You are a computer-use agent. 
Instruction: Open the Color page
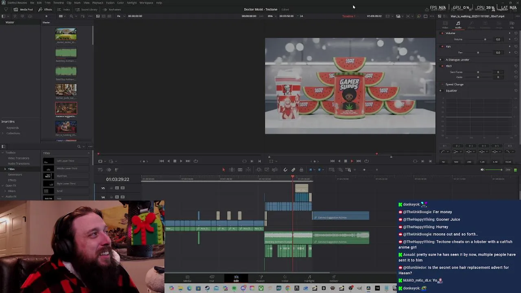(x=285, y=279)
